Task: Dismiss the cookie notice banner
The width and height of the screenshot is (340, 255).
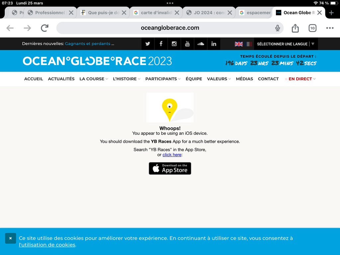Action: 10,238
